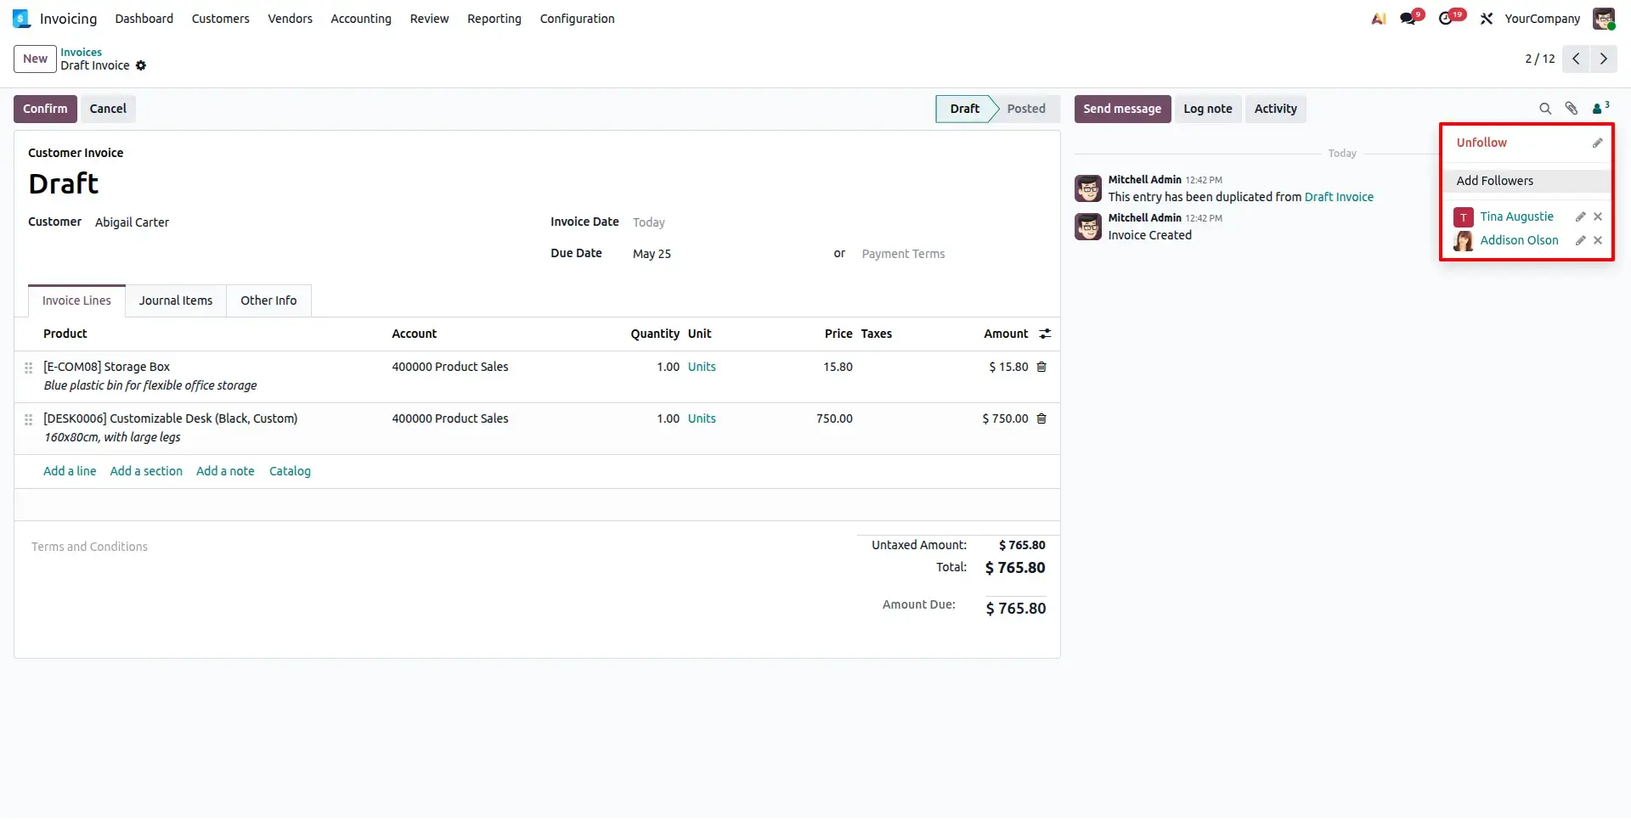The height and width of the screenshot is (820, 1631).
Task: Click the debug tools wrench icon
Action: 1487,19
